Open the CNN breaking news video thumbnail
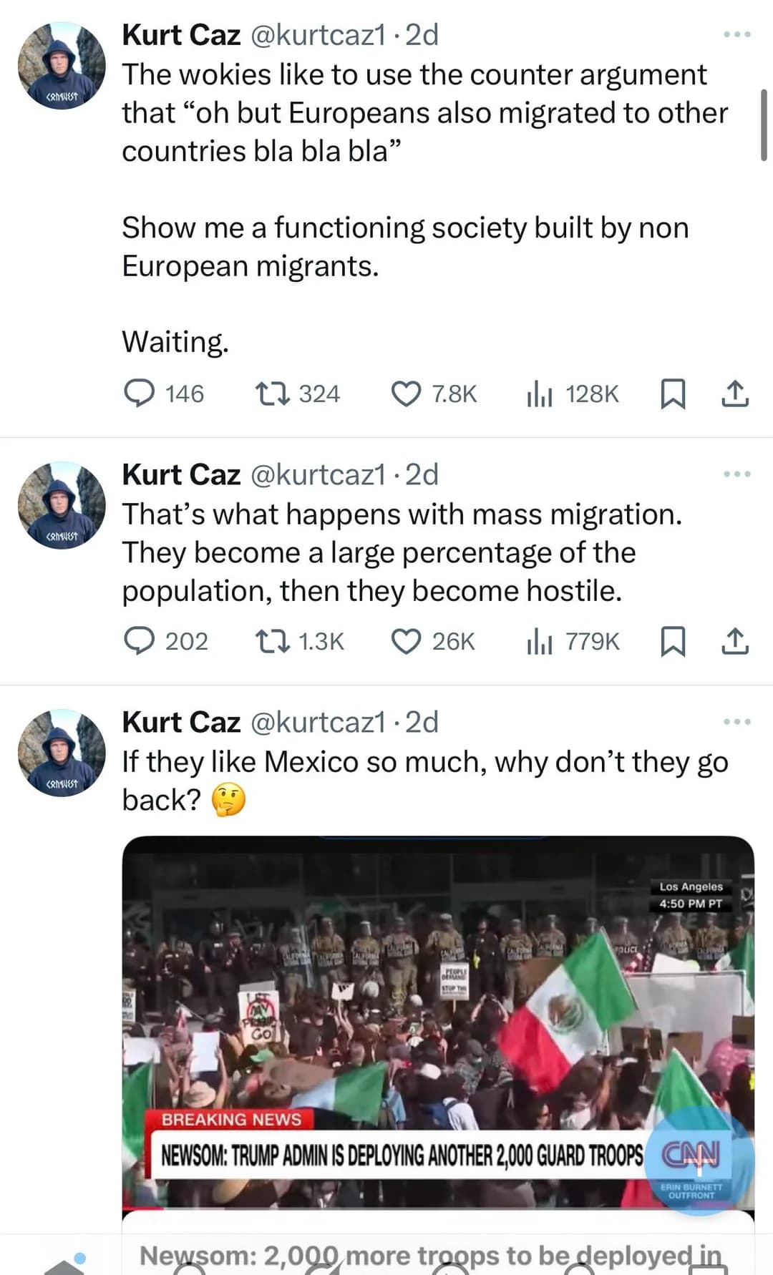The image size is (773, 1275). 438,1023
